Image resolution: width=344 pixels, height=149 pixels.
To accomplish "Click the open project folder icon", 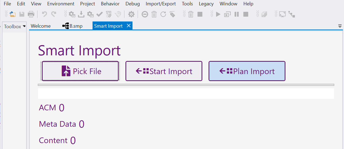I will tap(13, 14).
